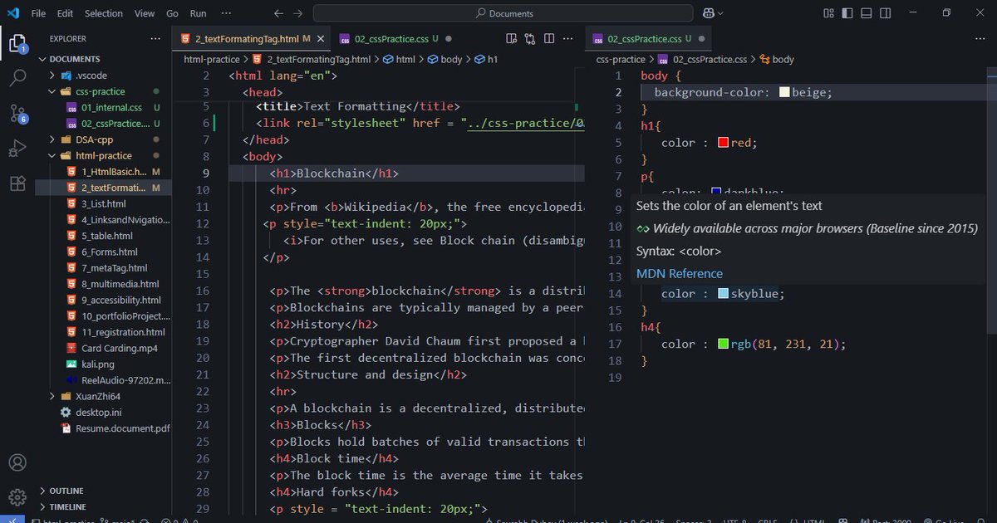Open 3_List.html in the explorer
Screen dimensions: 997x523
tap(103, 204)
